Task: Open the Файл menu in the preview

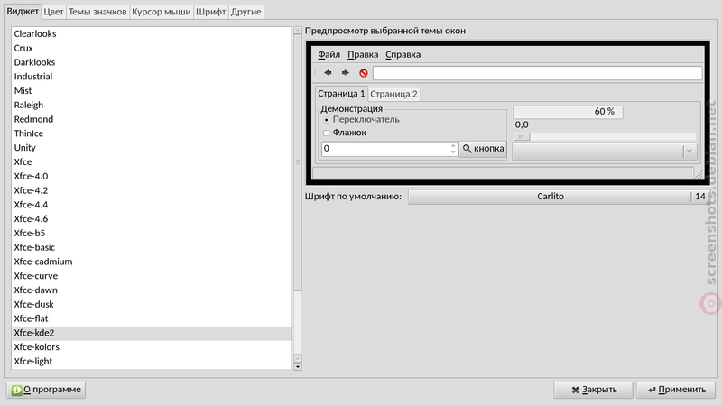Action: coord(329,54)
